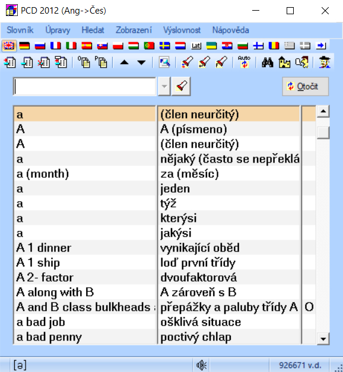The width and height of the screenshot is (343, 372).
Task: Click the man with hat icon
Action: (325, 62)
